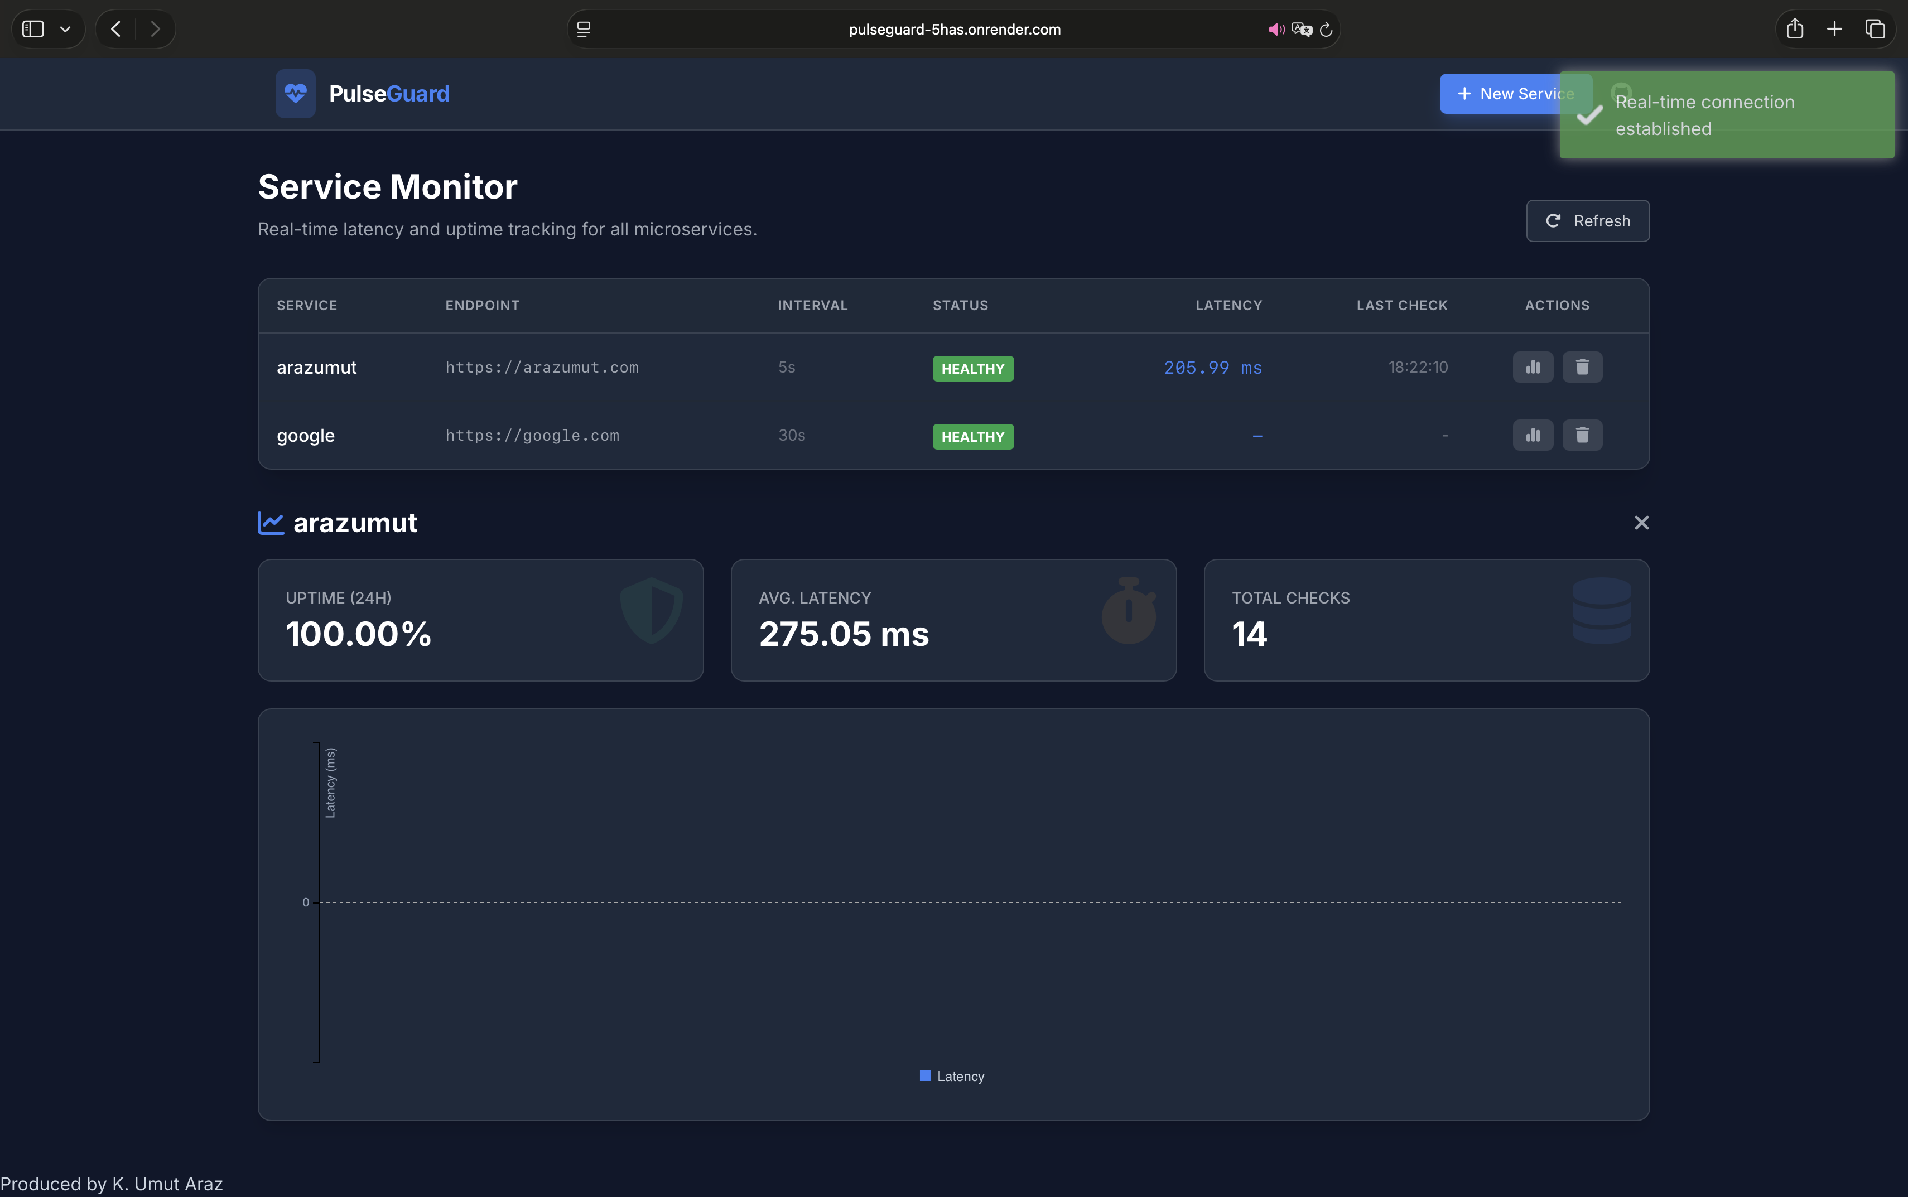Toggle the browser sidebar panel

pos(32,28)
